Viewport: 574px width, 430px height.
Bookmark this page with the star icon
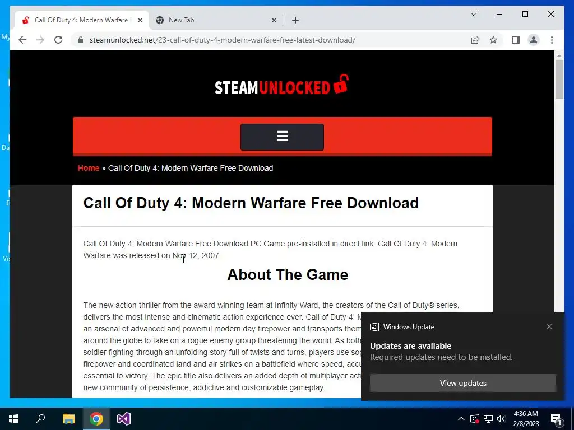coord(493,40)
